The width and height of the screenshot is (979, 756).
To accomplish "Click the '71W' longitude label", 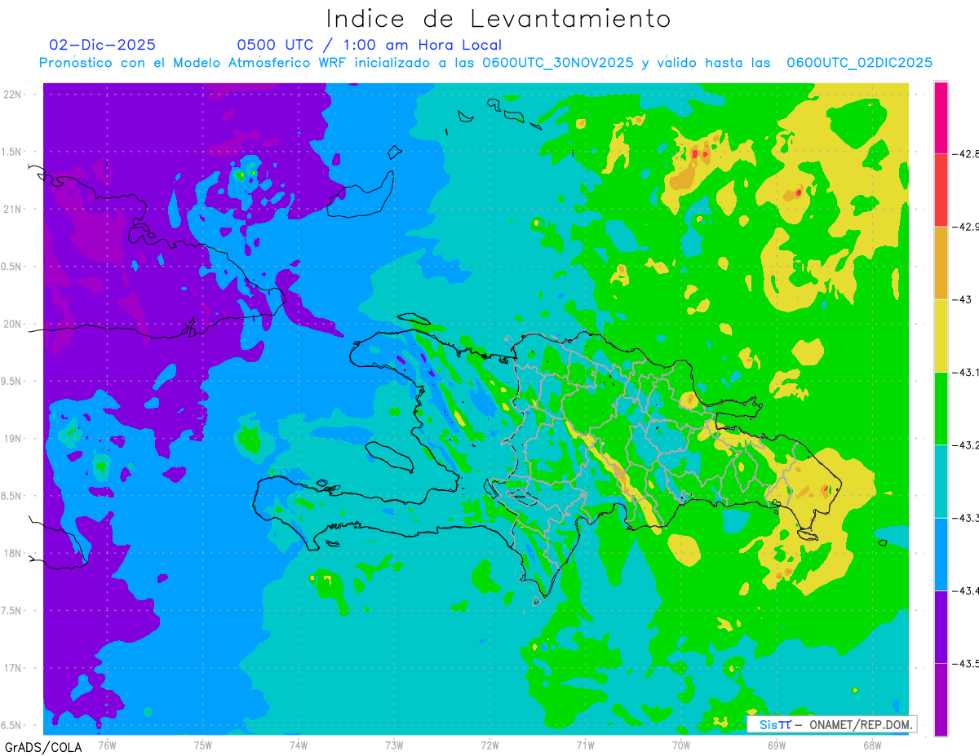I will [x=585, y=745].
